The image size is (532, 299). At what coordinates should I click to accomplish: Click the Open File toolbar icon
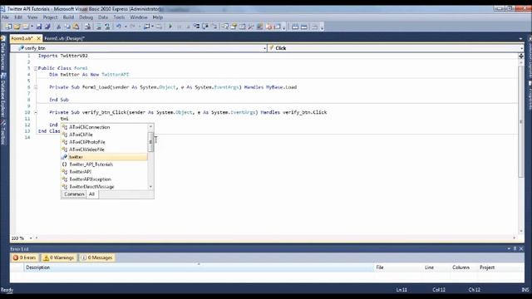pos(17,27)
